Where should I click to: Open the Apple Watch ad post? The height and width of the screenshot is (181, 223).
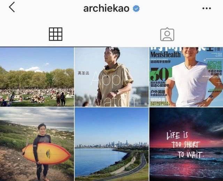111,77
